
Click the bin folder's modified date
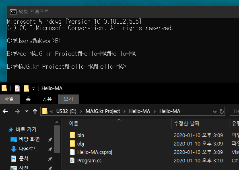click(198, 135)
